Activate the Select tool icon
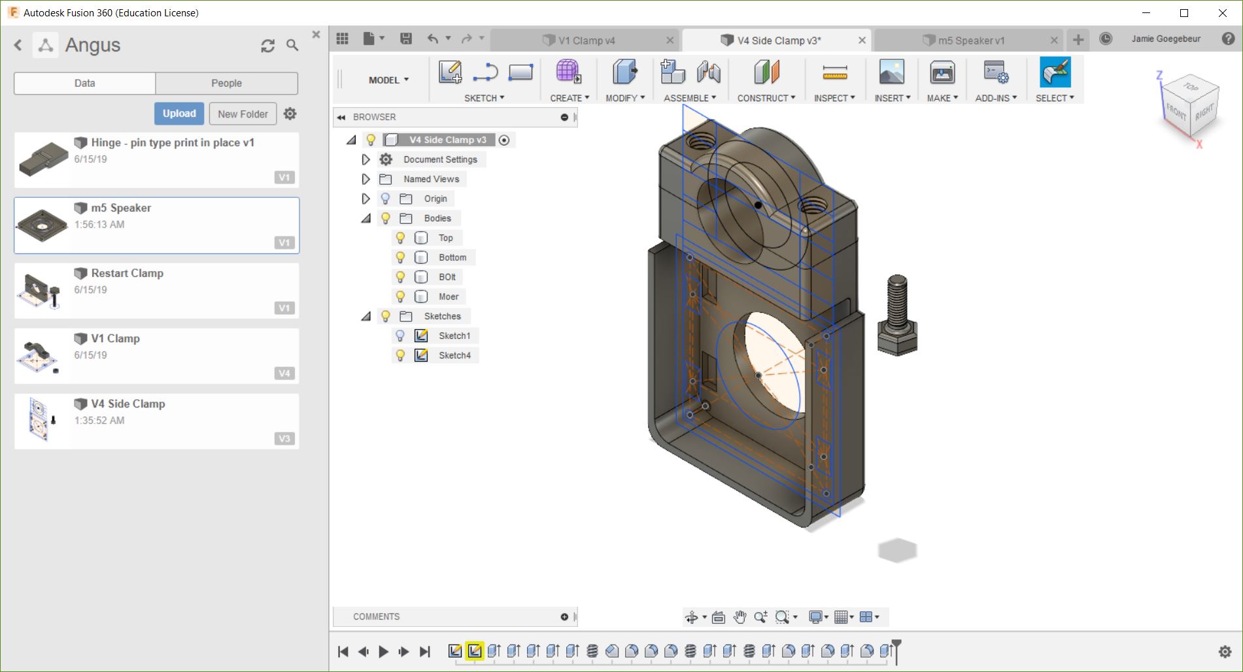This screenshot has height=672, width=1243. (x=1055, y=72)
